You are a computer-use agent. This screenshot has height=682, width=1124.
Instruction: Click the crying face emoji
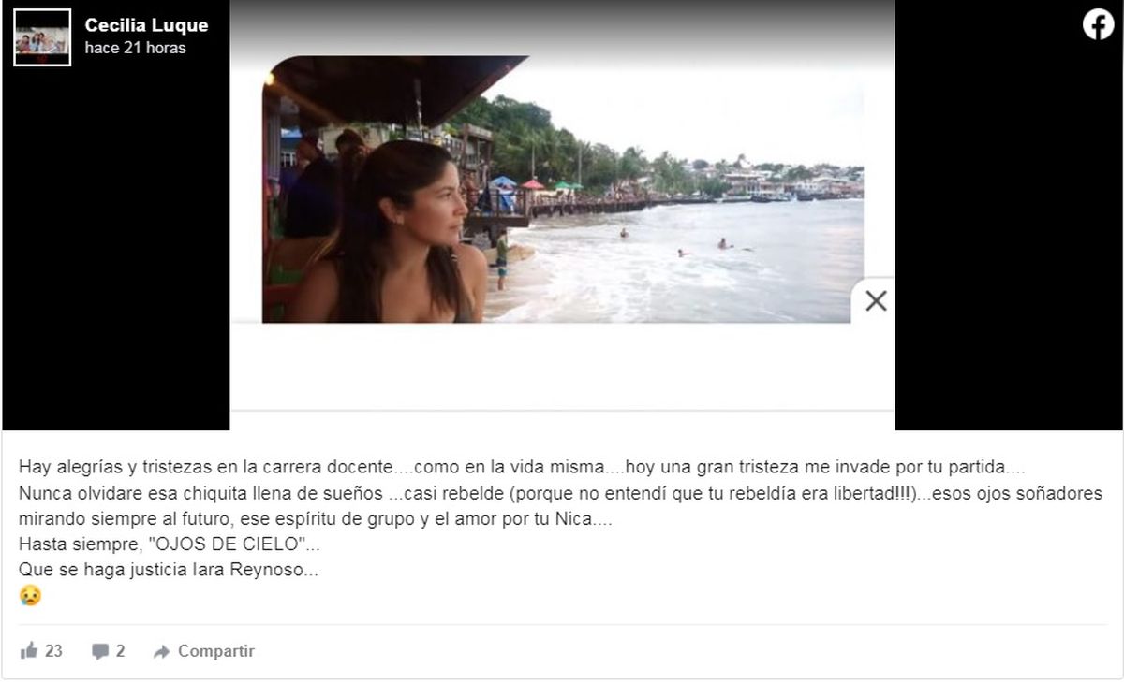[30, 596]
